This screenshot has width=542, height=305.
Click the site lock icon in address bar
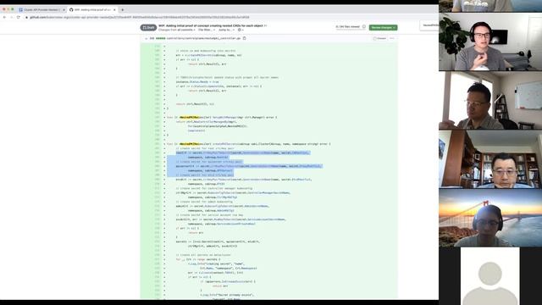click(27, 17)
